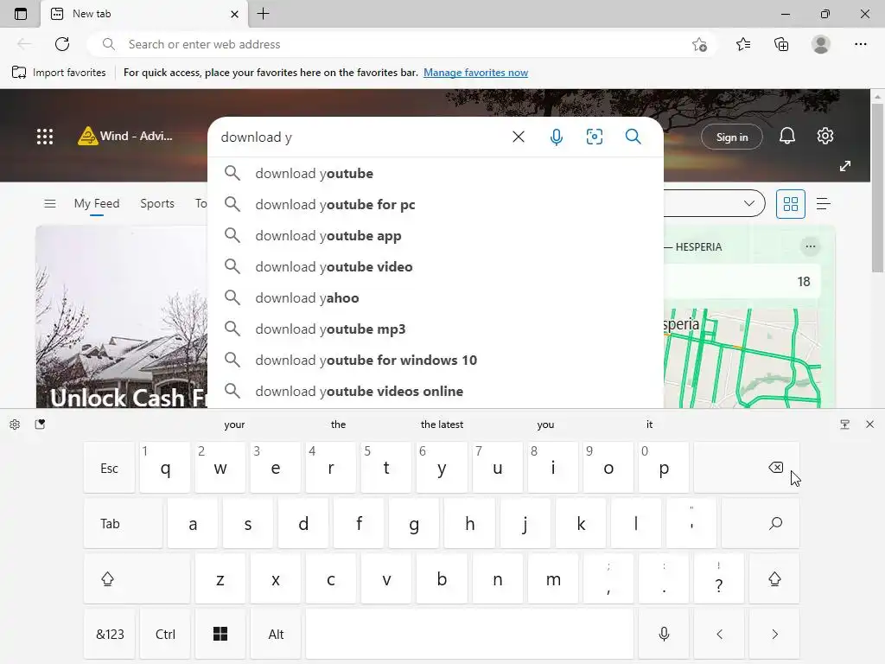Open touch keyboard settings gear
885x664 pixels.
pos(15,425)
